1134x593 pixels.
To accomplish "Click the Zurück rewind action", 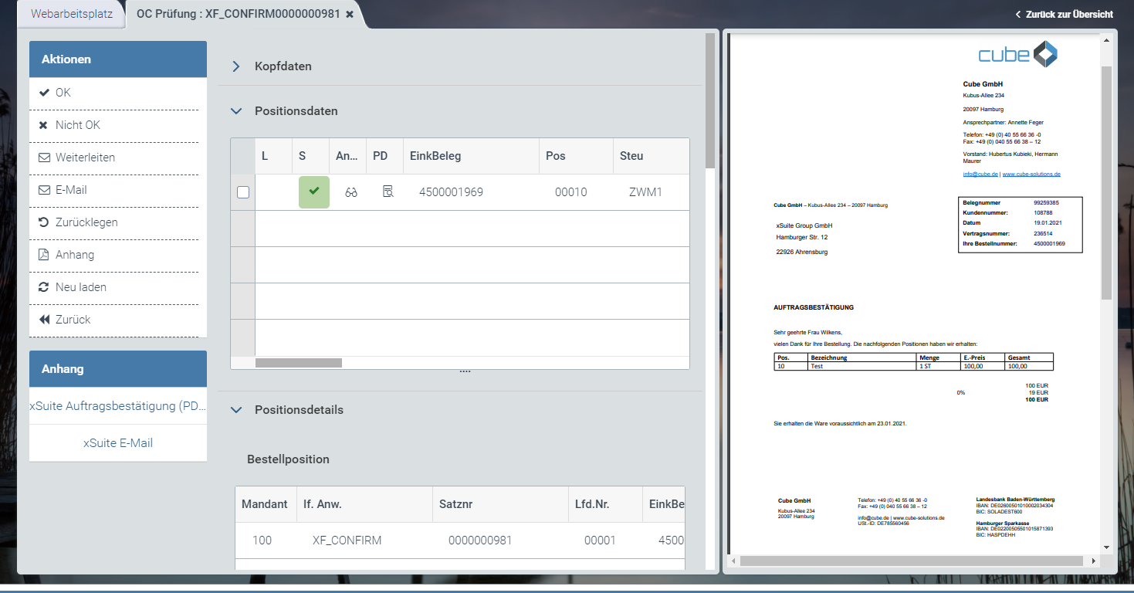I will pyautogui.click(x=73, y=320).
